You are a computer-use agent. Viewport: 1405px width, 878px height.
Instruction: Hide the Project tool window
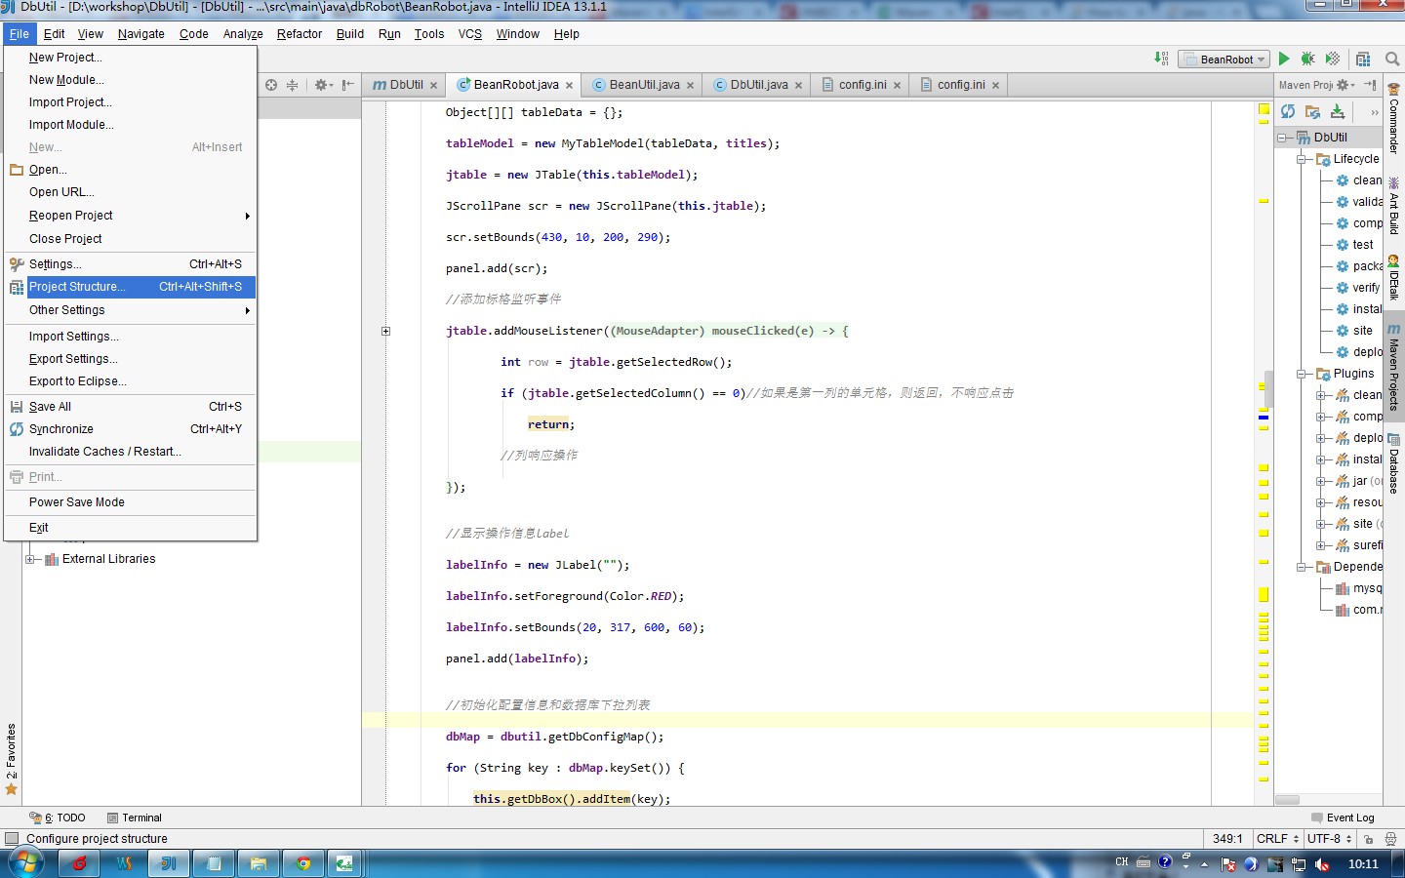click(348, 85)
